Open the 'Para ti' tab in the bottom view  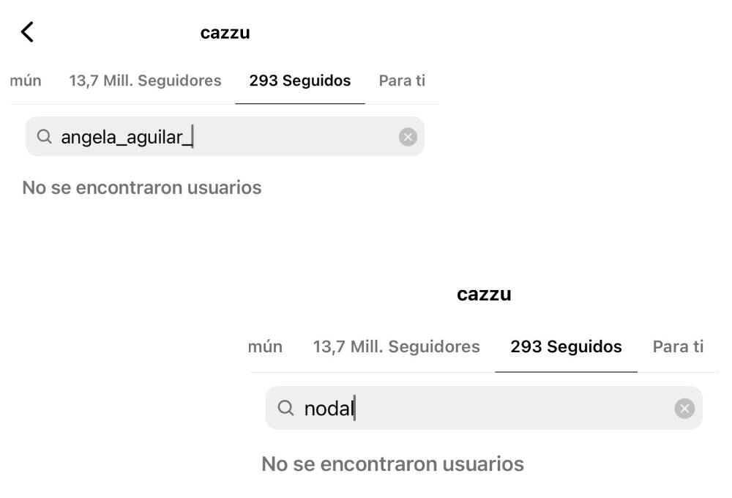[x=678, y=346]
